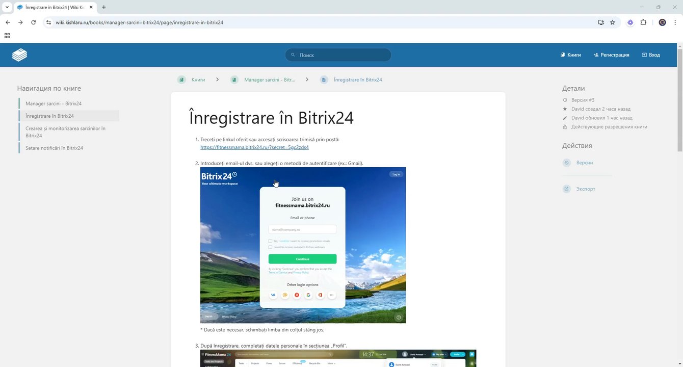Click the Înregistrare în Bitrix24 page heading
Viewport: 683px width, 367px height.
tap(271, 118)
